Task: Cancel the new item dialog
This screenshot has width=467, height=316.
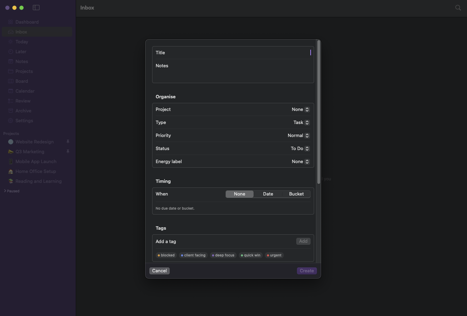Action: 160,271
